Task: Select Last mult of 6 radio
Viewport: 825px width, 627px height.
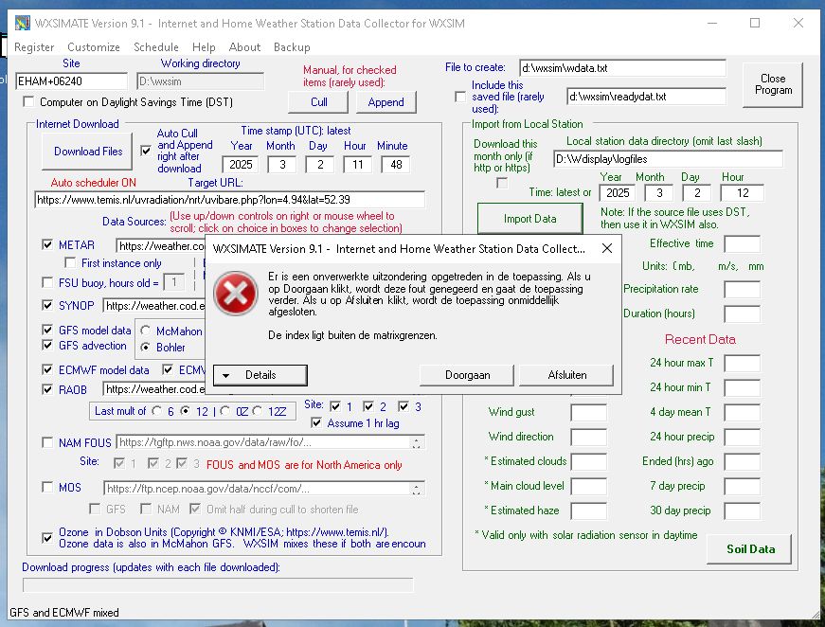Action: tap(157, 411)
